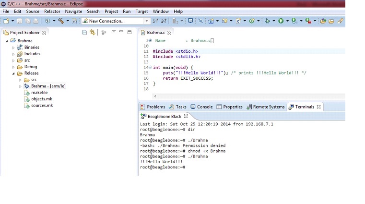Open the New Connection combo box

click(x=116, y=21)
